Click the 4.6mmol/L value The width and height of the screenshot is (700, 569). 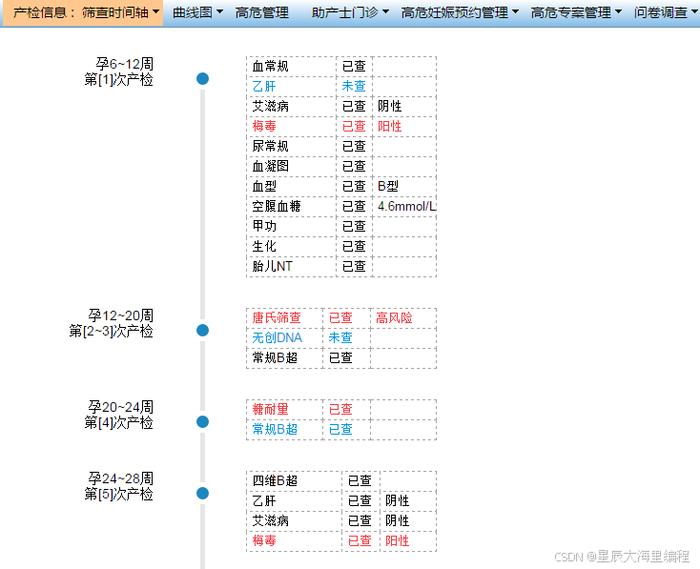pyautogui.click(x=406, y=206)
